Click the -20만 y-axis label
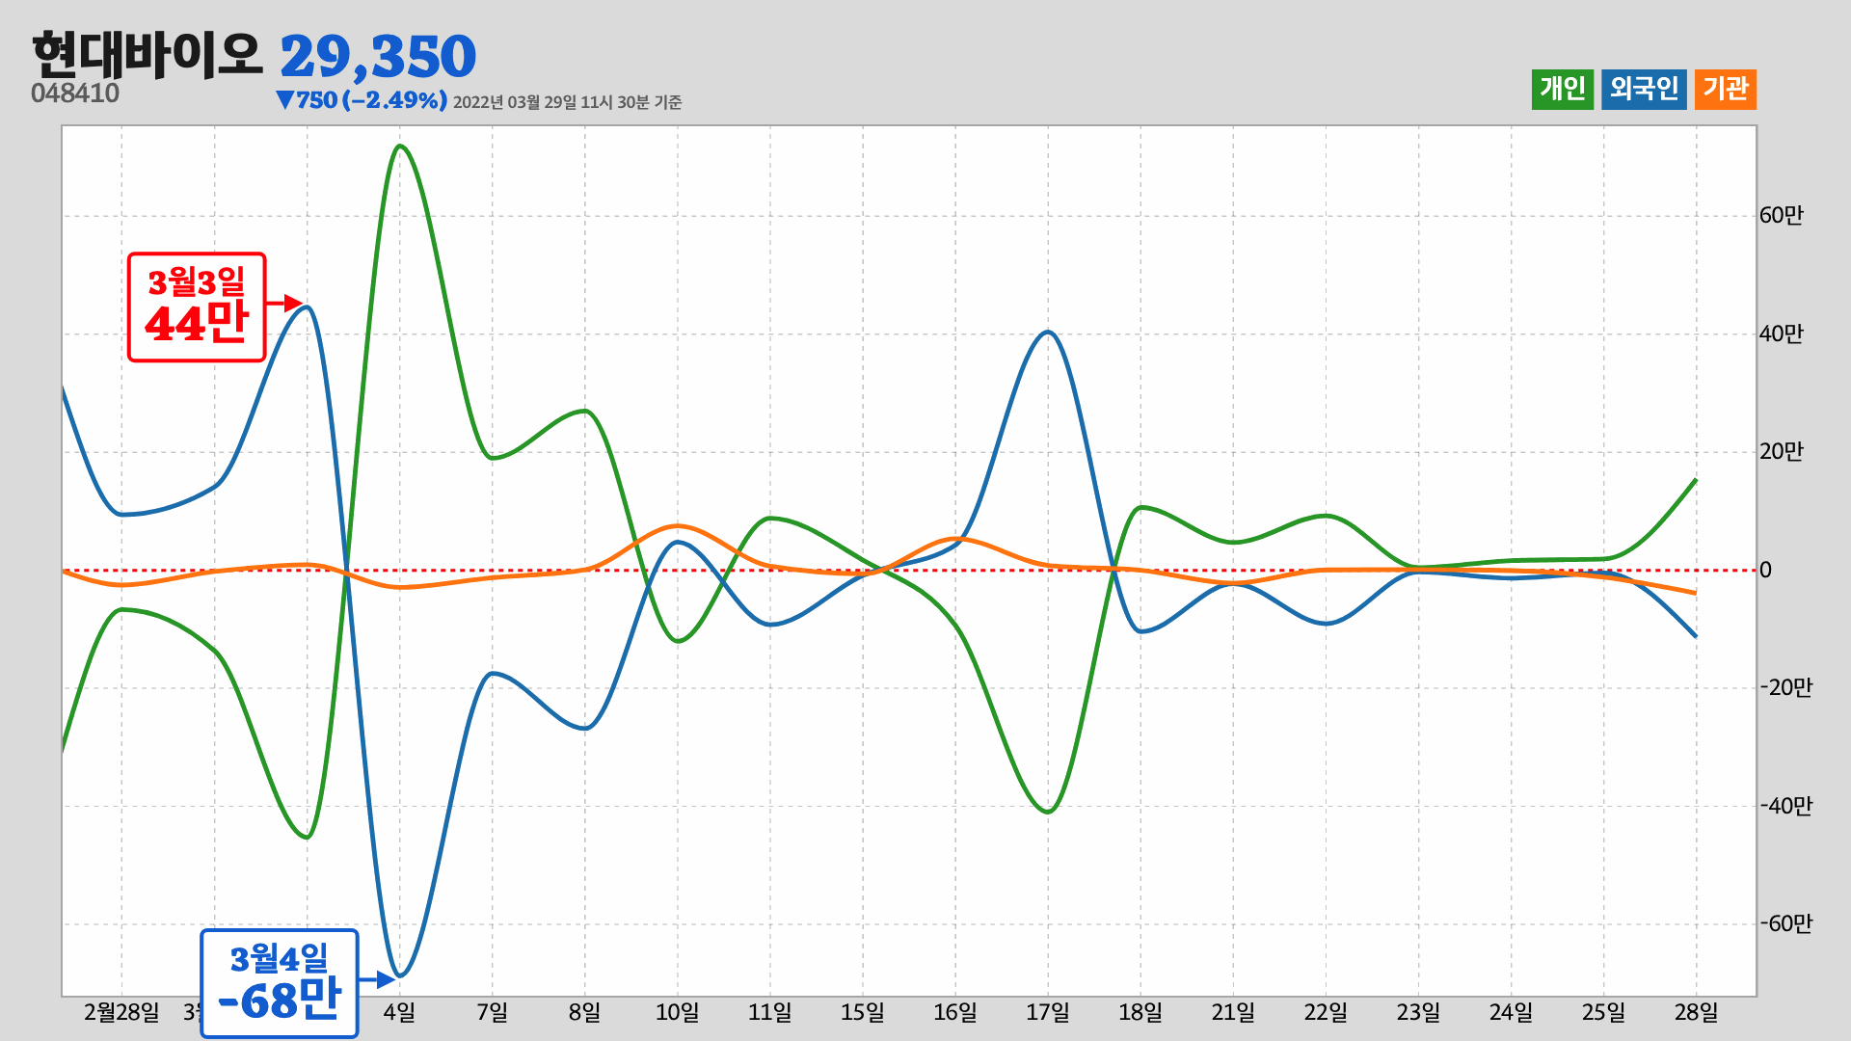Screen dimensions: 1851x1041 1785,688
